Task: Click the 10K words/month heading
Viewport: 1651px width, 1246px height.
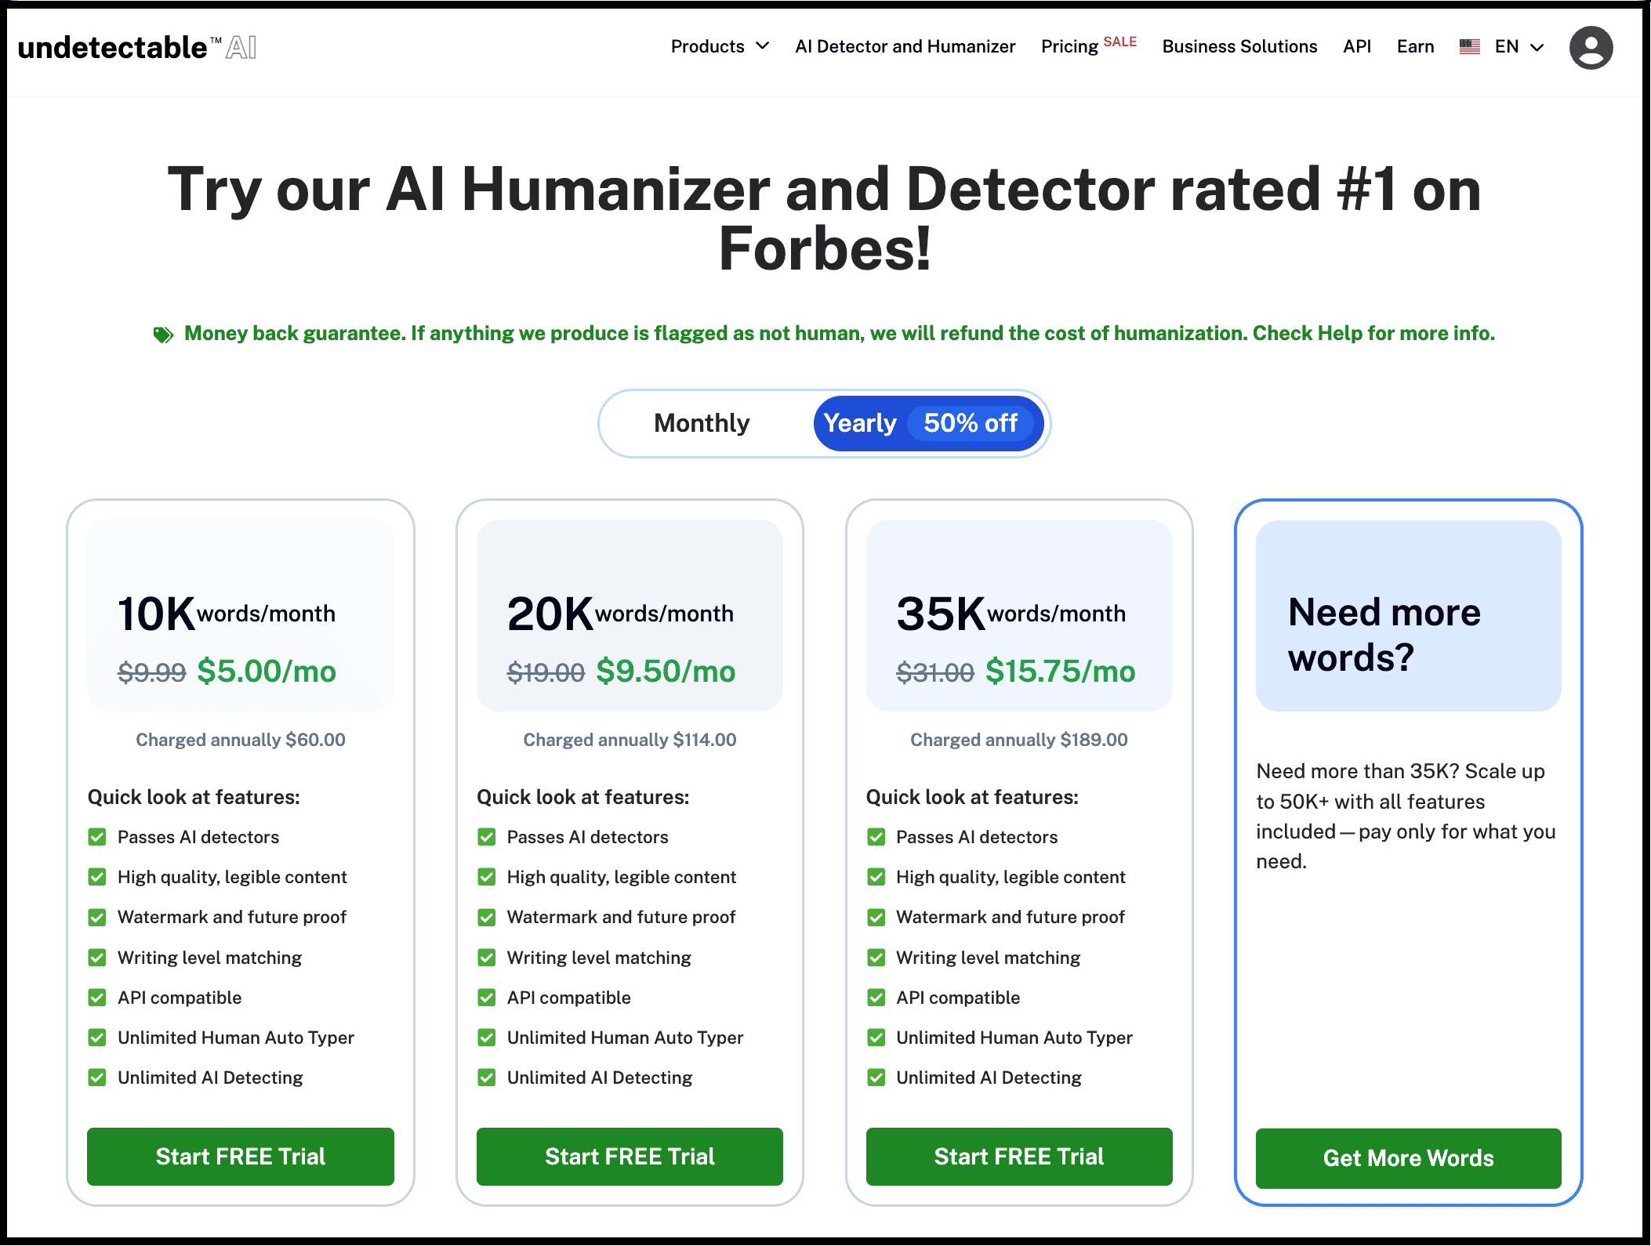Action: (227, 614)
